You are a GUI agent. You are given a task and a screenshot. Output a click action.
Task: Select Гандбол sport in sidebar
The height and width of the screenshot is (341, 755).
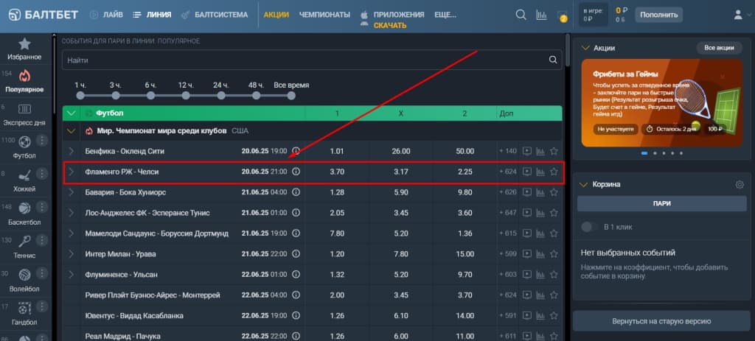tap(24, 314)
